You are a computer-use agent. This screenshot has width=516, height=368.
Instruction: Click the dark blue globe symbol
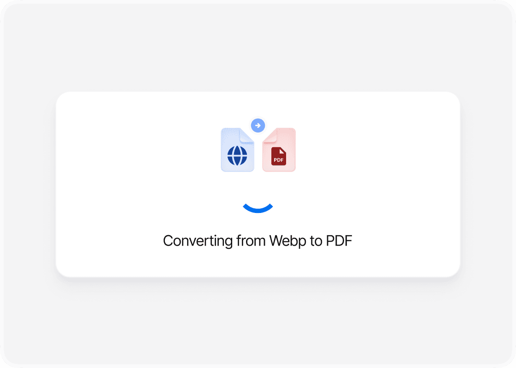tap(237, 156)
